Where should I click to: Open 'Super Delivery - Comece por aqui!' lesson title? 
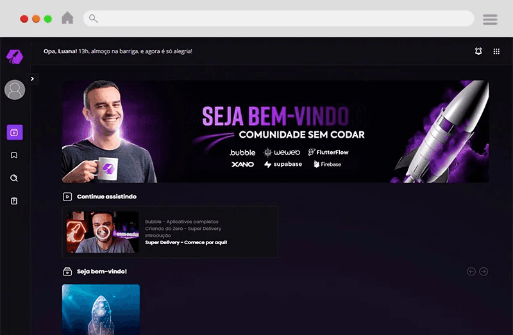tap(186, 243)
